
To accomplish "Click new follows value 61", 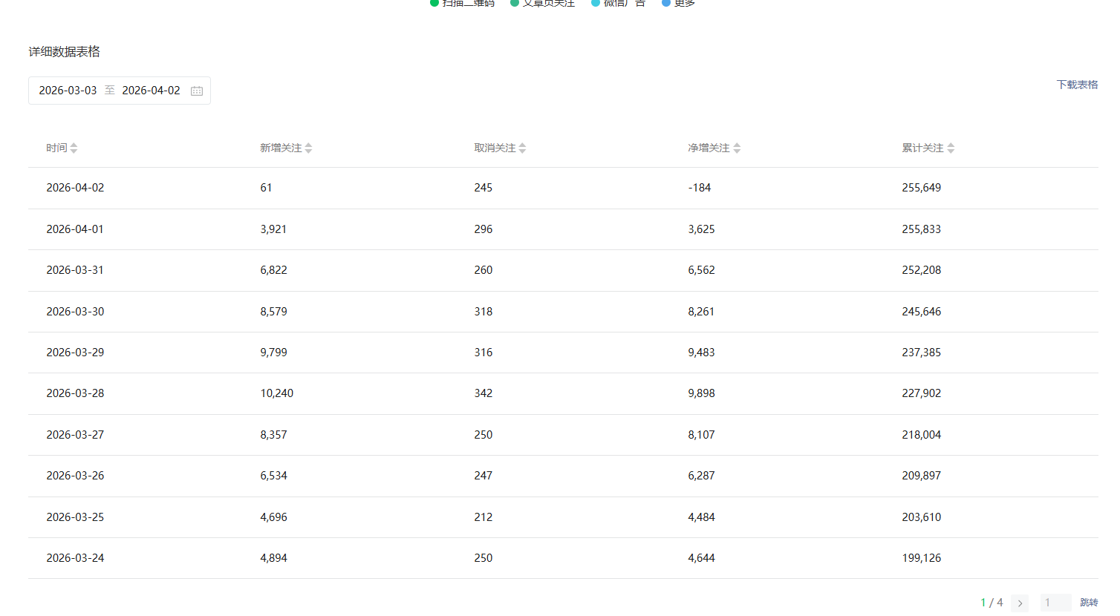I will coord(266,188).
